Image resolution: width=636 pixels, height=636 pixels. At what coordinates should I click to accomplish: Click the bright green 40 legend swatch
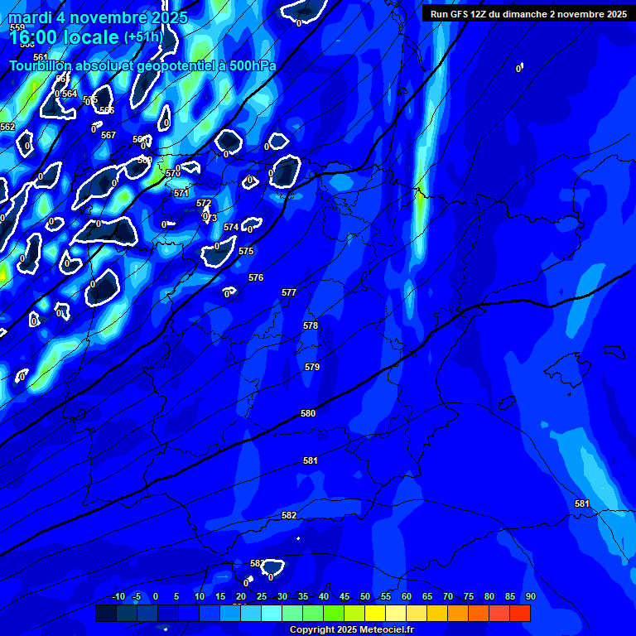coord(334,613)
